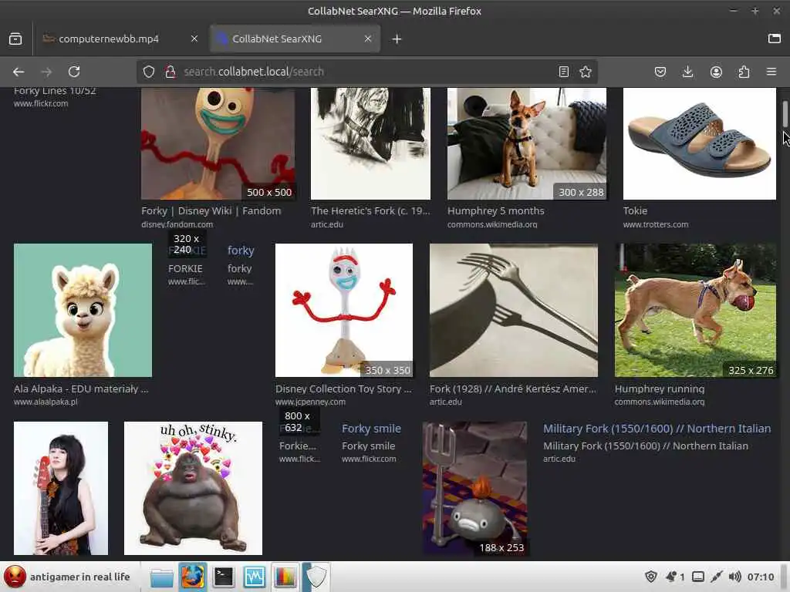
Task: Click the 07:10 clock
Action: pyautogui.click(x=761, y=577)
